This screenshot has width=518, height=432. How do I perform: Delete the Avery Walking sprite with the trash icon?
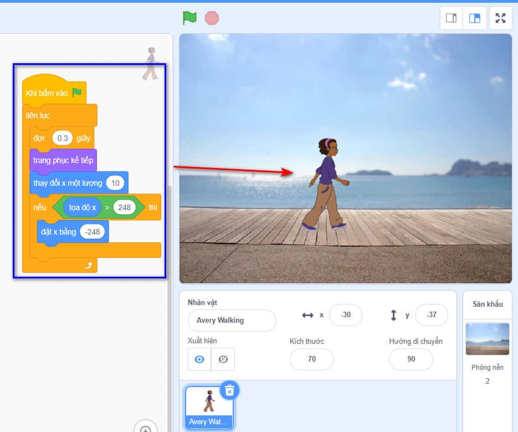click(x=229, y=390)
